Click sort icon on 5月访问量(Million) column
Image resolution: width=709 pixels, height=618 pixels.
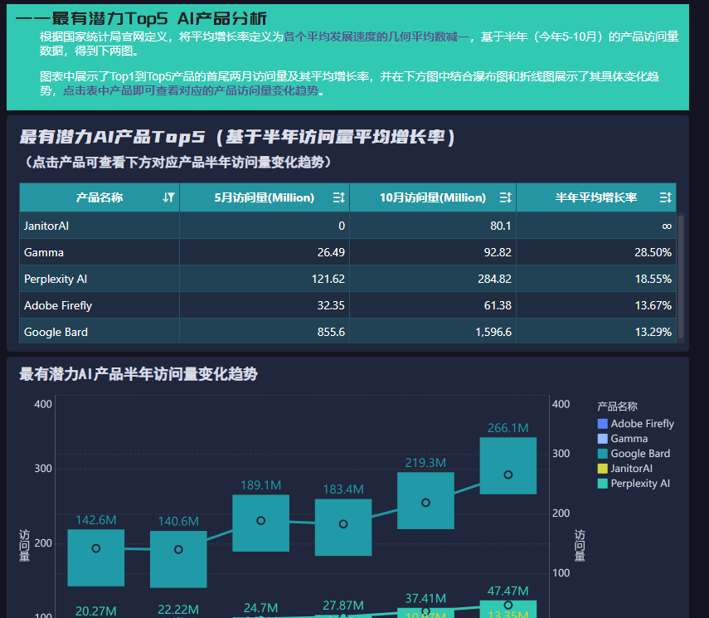point(338,197)
